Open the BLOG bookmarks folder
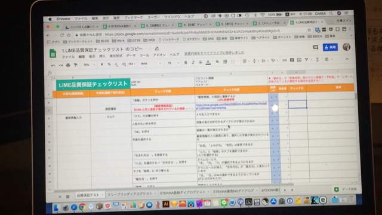This screenshot has height=215, width=382. point(102,41)
